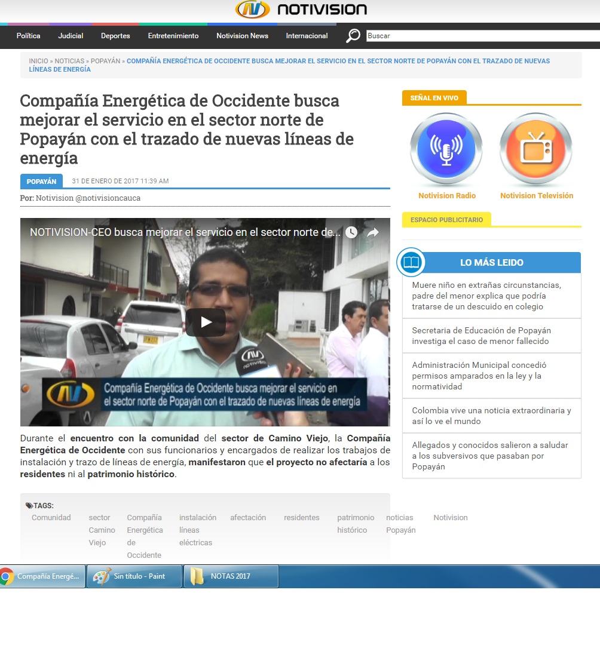Image resolution: width=600 pixels, height=645 pixels.
Task: Click the Notivision tag
Action: pos(451,517)
